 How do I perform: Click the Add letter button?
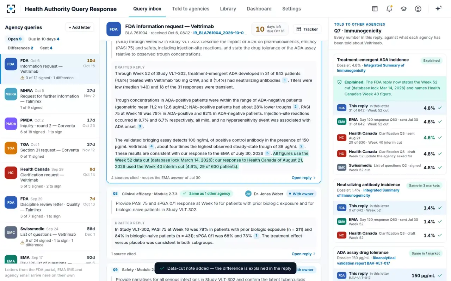tap(80, 27)
